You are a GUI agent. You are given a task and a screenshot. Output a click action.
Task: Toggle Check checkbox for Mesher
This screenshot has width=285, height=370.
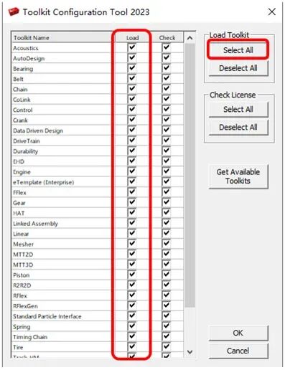tap(167, 243)
